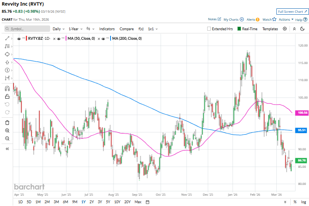Hide the RVTY.BZ series eye icon
The width and height of the screenshot is (309, 206).
pos(19,39)
